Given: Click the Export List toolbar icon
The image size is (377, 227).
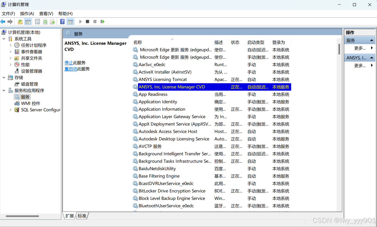Looking at the screenshot, I should coord(53,22).
